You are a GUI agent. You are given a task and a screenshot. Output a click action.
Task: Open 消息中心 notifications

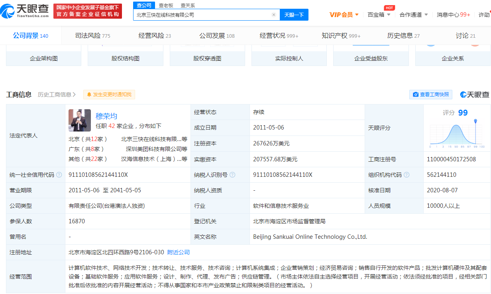[454, 15]
